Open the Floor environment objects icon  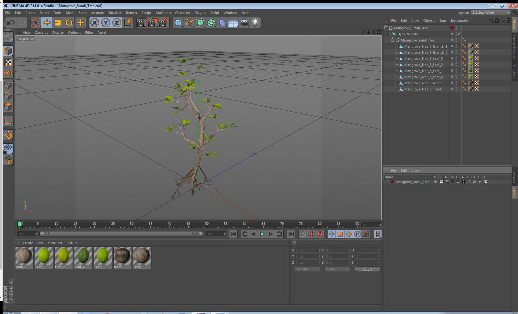click(x=233, y=23)
